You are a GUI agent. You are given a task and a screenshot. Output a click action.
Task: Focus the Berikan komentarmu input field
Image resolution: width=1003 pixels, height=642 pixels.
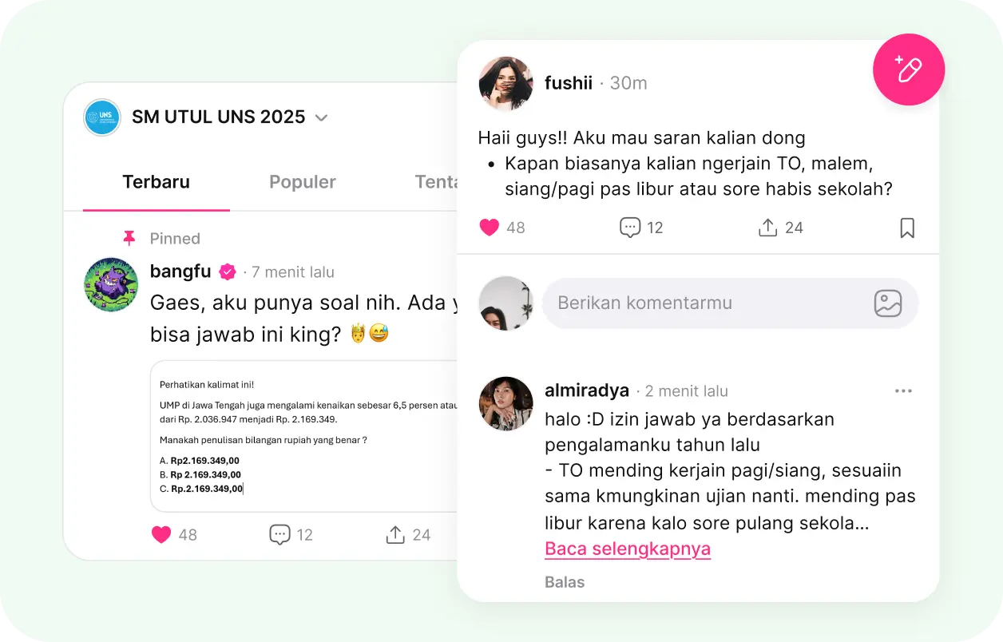(730, 303)
